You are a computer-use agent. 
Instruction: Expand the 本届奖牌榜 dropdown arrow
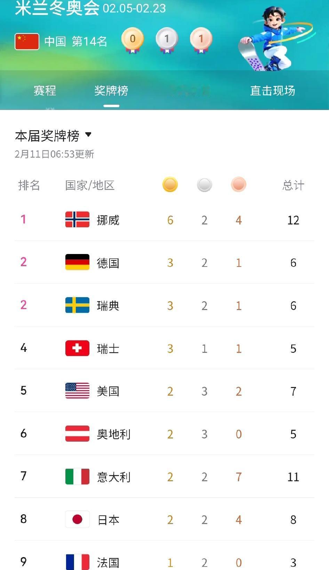click(88, 135)
